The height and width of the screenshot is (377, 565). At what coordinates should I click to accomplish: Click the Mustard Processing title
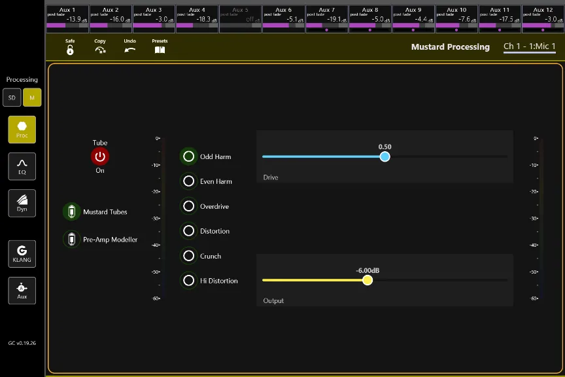(x=451, y=47)
